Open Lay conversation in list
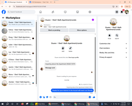This screenshot has width=132, height=106. [x=18, y=53]
